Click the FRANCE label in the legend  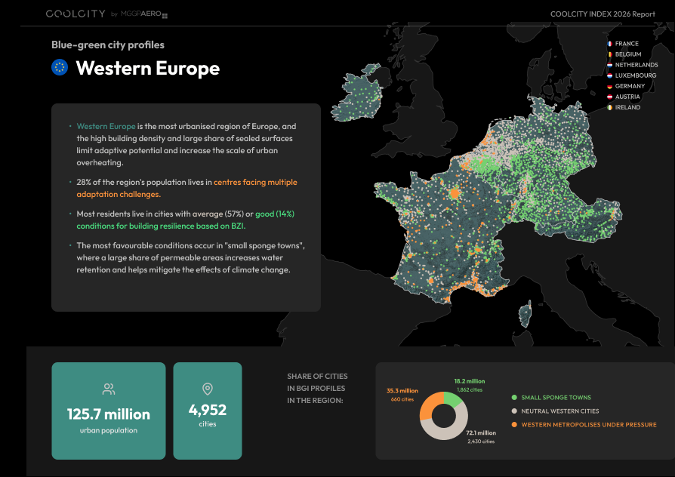[x=627, y=44]
